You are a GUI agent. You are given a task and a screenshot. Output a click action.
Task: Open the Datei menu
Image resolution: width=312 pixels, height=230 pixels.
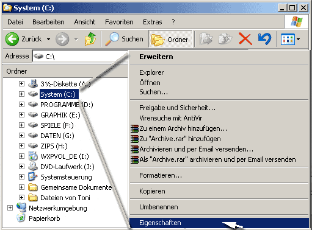tap(15, 22)
